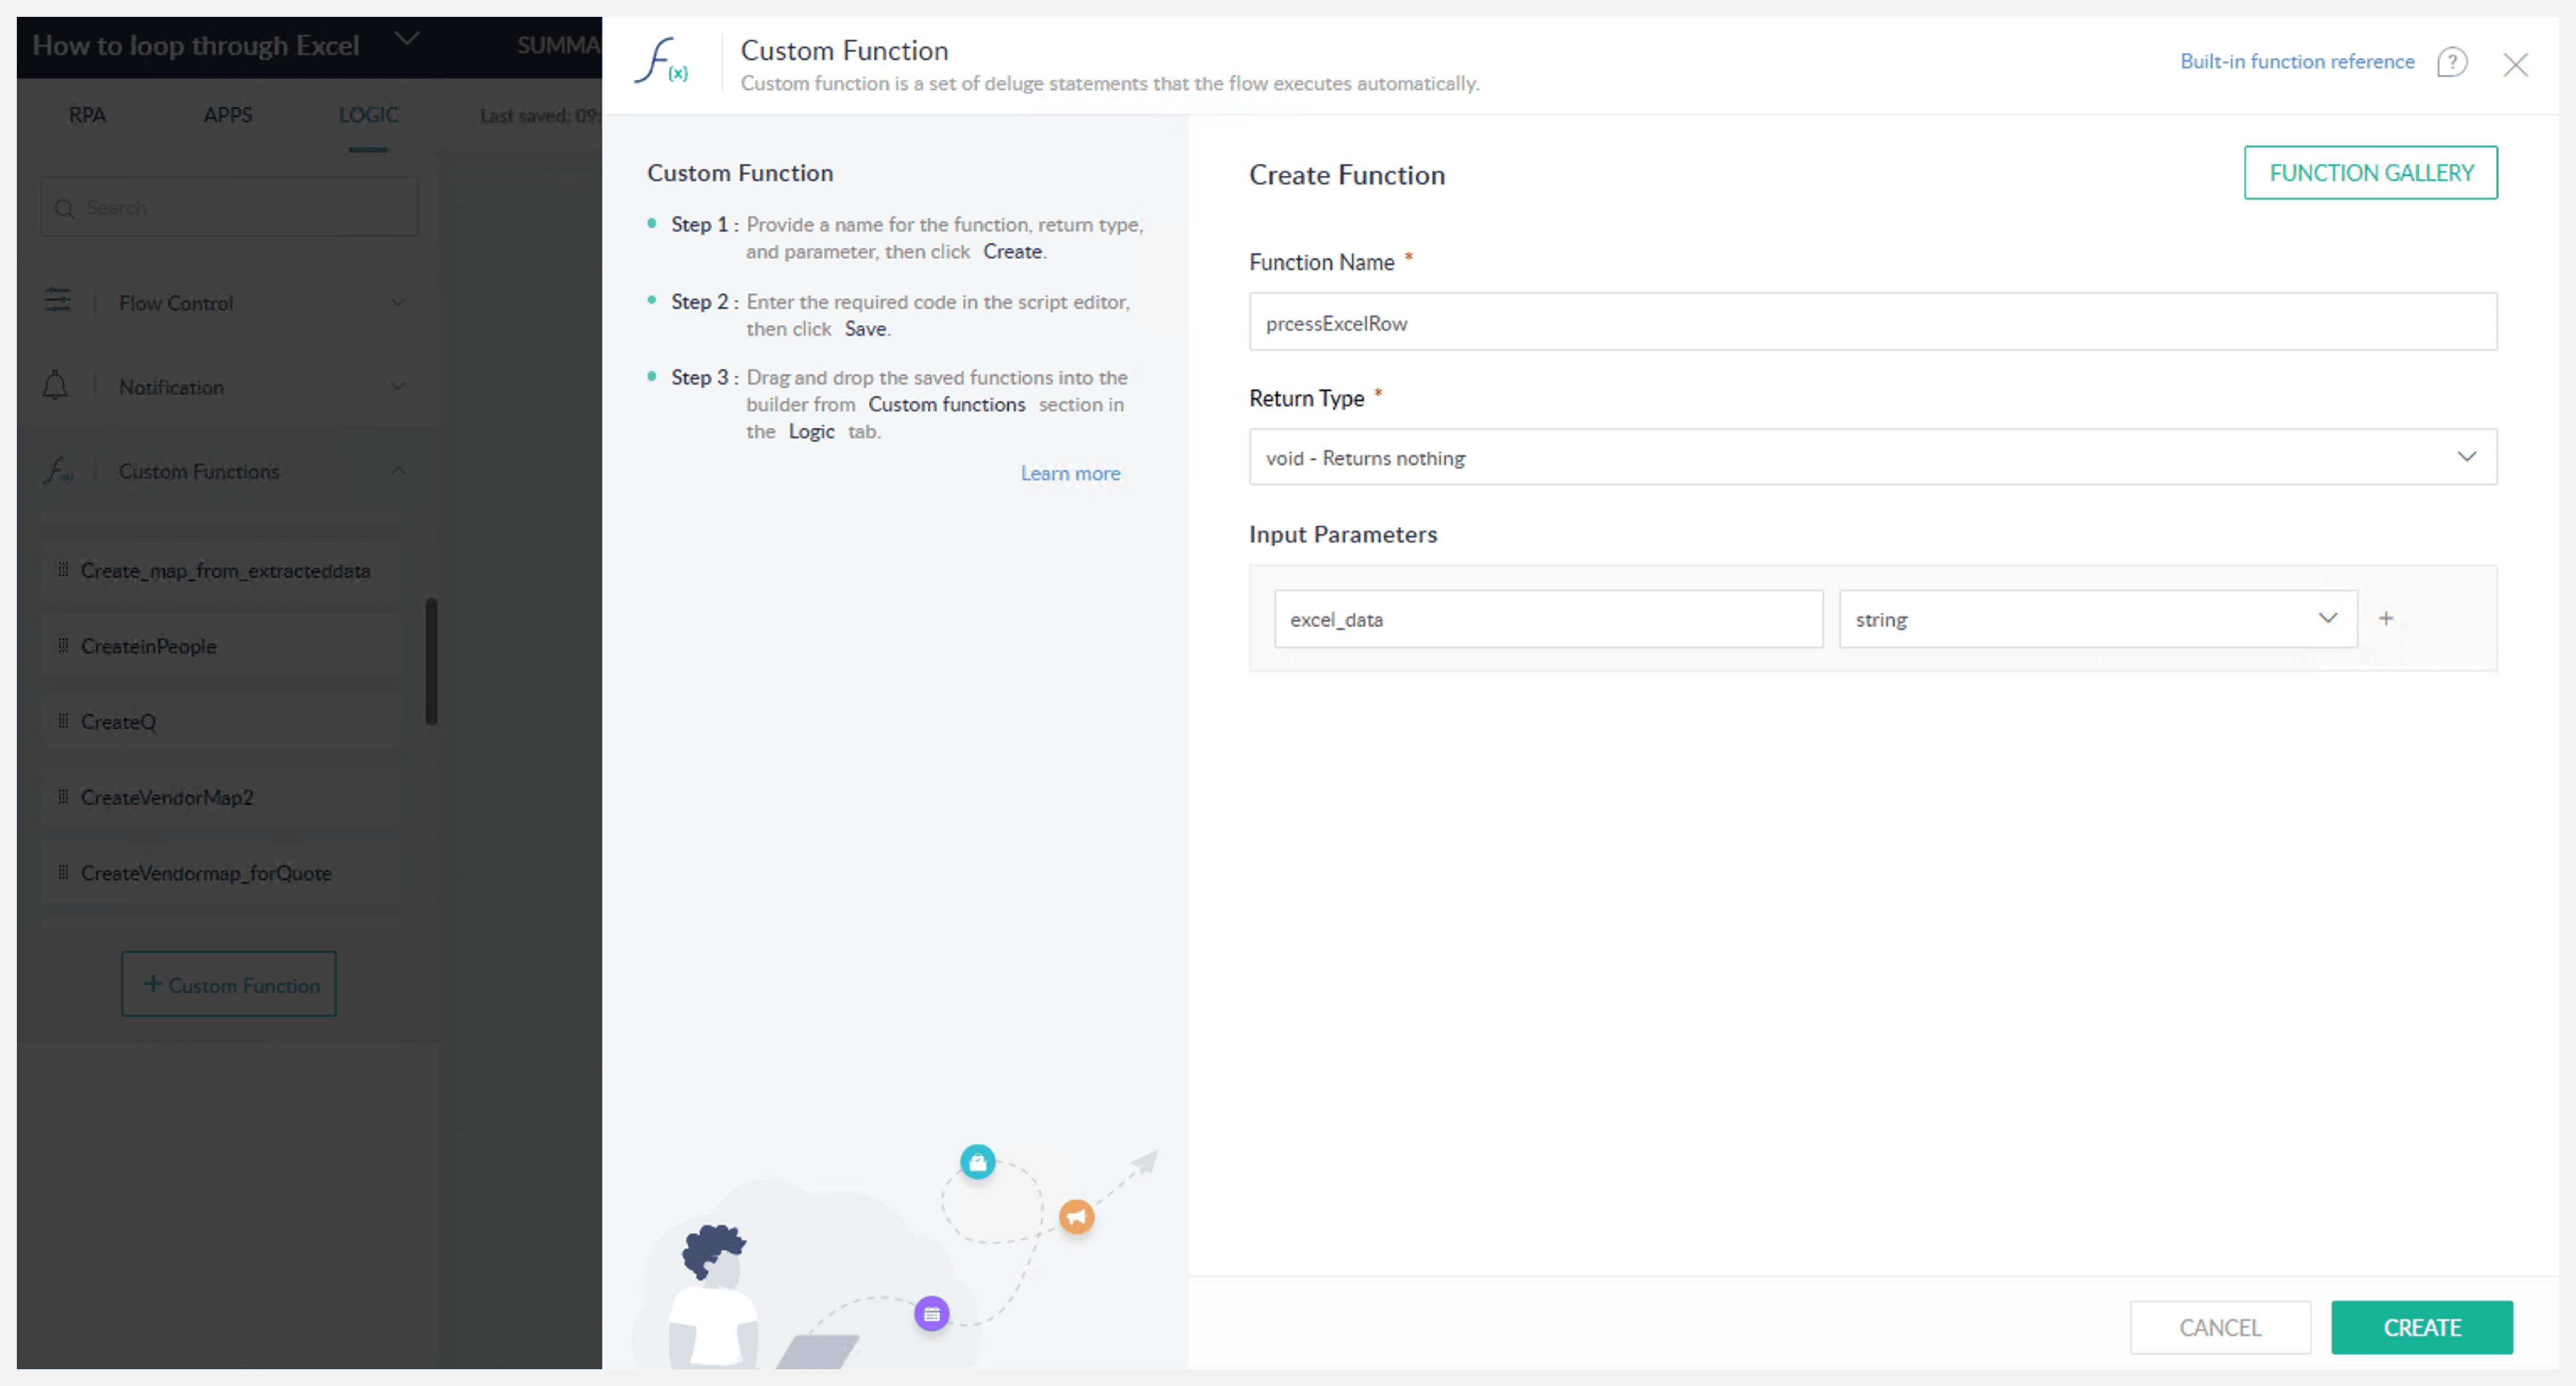
Task: Click the functions list scrollbar
Action: (x=431, y=660)
